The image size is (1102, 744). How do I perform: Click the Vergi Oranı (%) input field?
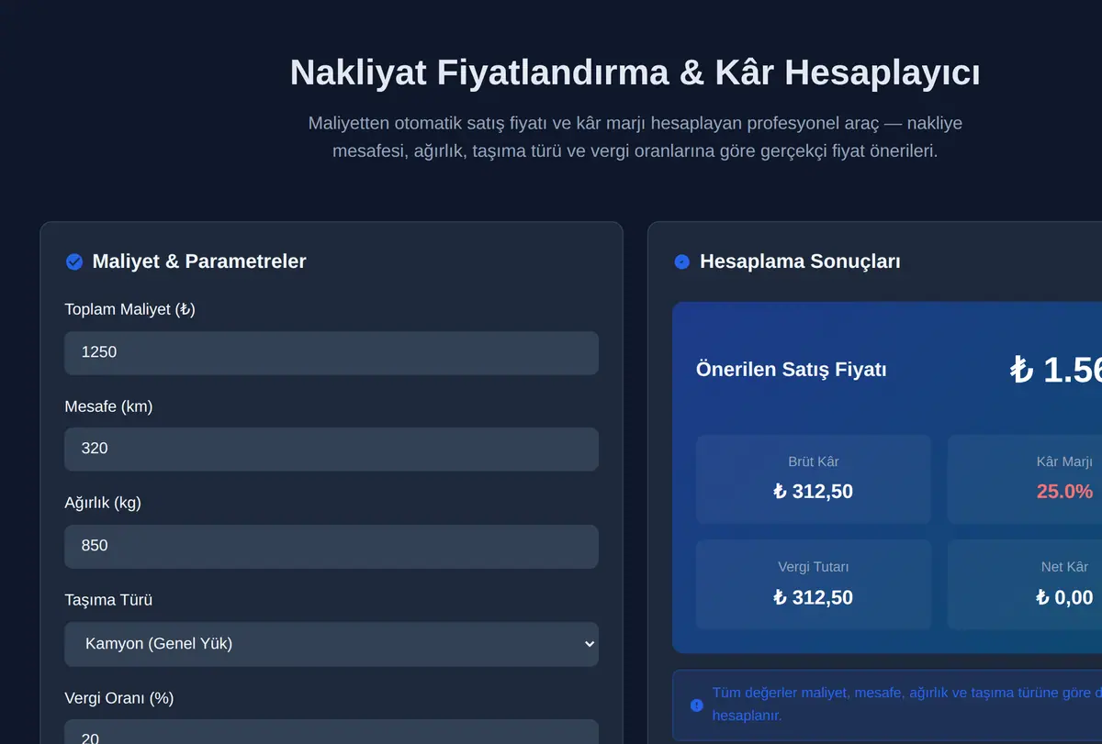click(x=332, y=732)
